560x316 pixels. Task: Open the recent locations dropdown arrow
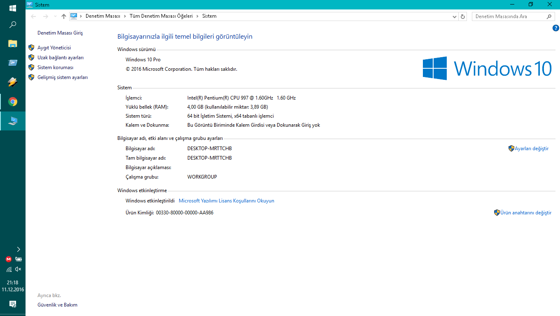pos(55,16)
